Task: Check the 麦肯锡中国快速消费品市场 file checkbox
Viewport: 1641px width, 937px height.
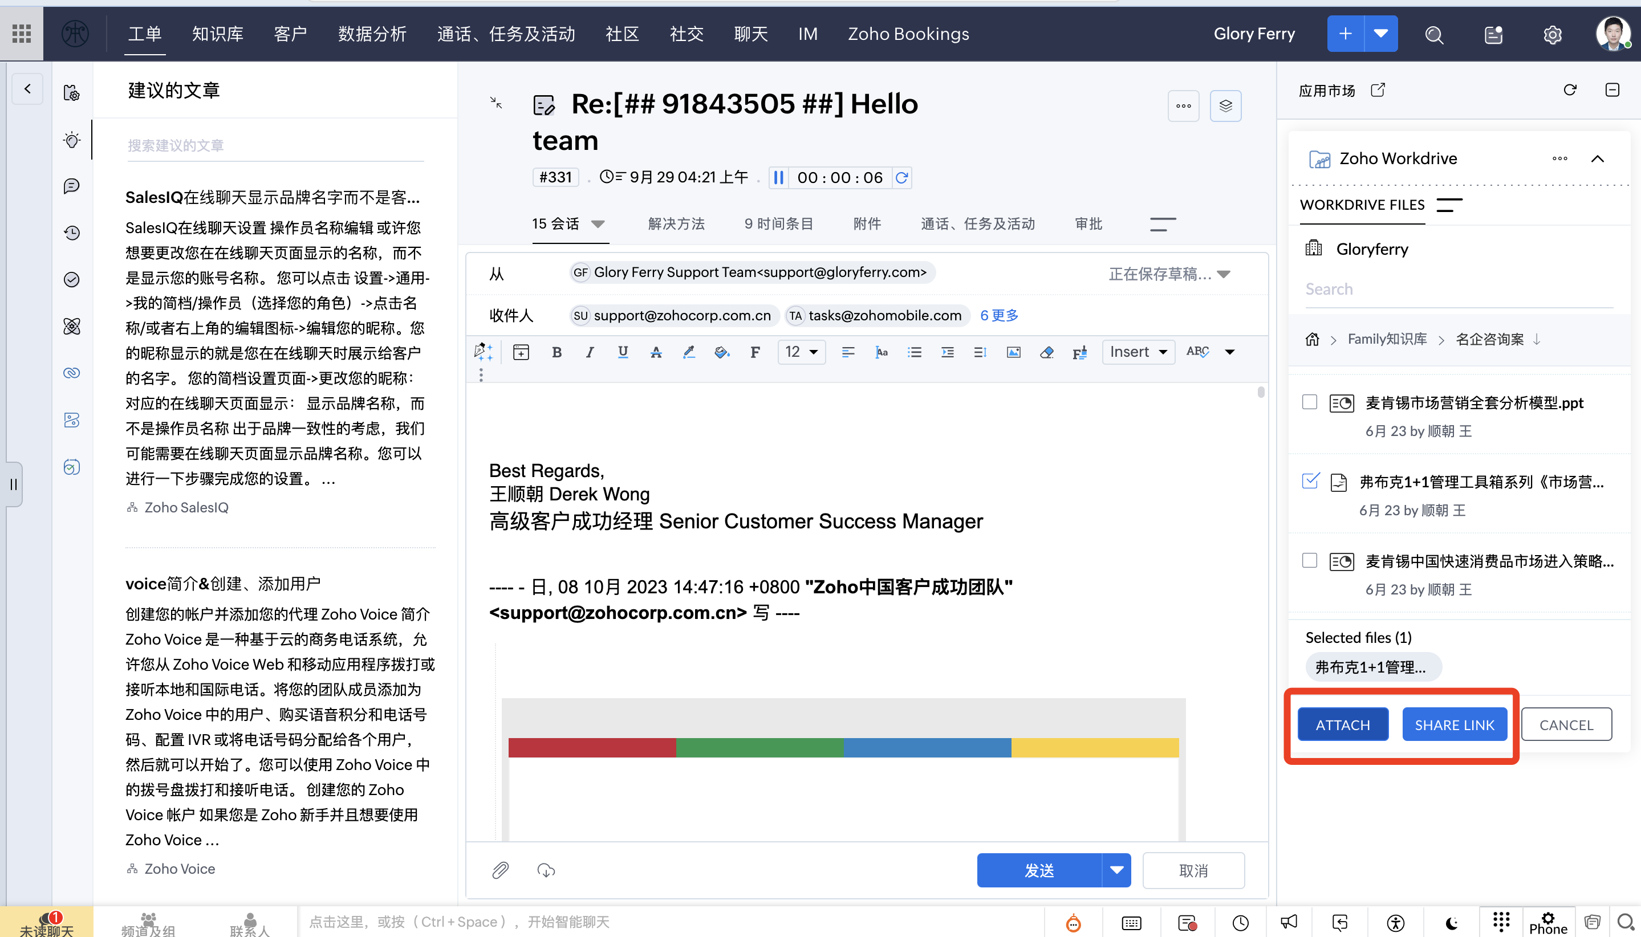Action: coord(1309,560)
